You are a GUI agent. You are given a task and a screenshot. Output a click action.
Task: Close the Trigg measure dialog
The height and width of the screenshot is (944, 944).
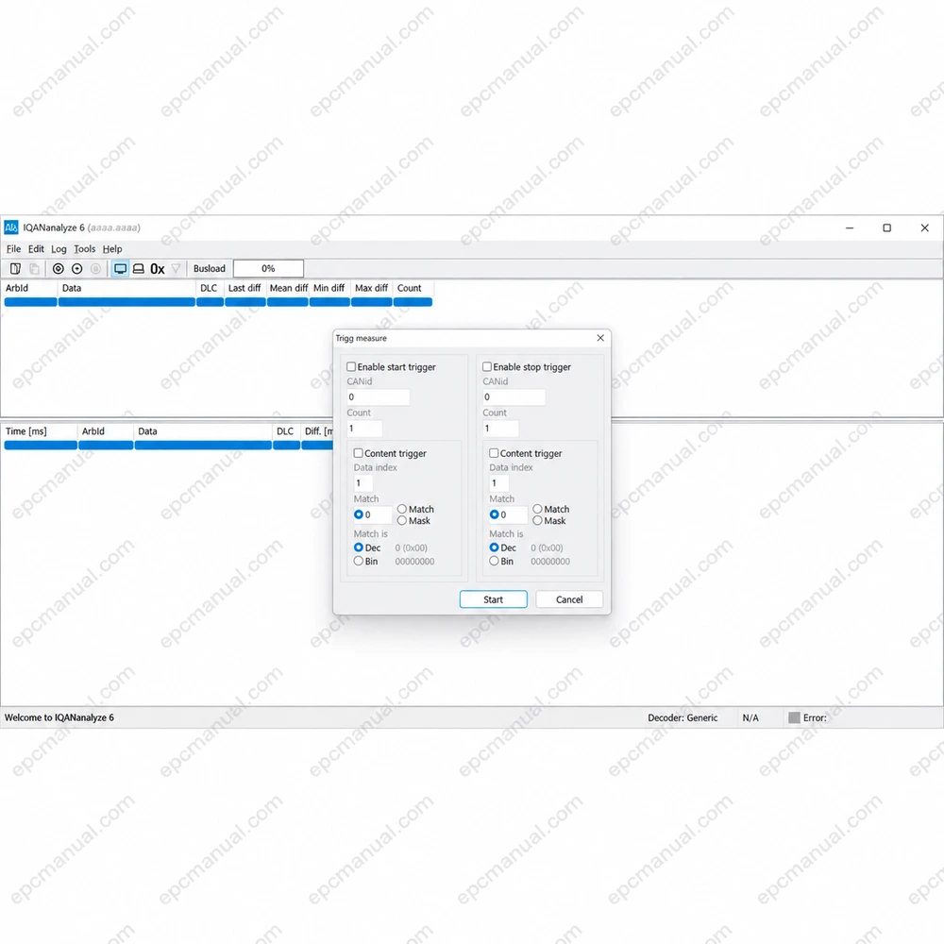click(600, 338)
